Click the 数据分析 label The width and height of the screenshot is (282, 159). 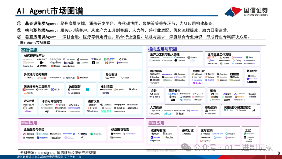tap(252, 71)
